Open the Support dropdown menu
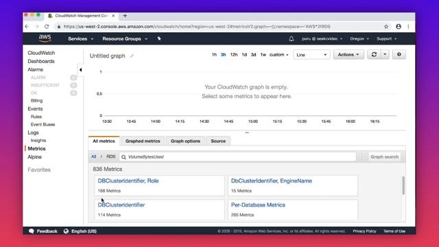Image resolution: width=439 pixels, height=247 pixels. coord(387,38)
